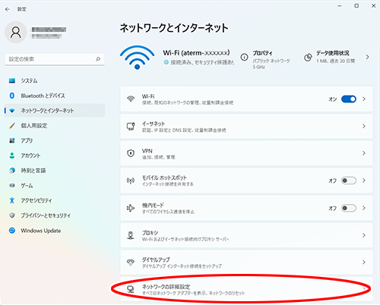Click the Wi-Fi (aterm-xxxxxx) network name
This screenshot has width=380, height=305.
(196, 53)
